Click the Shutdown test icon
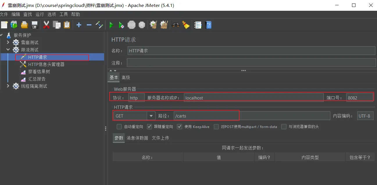The image size is (377, 185). (142, 25)
